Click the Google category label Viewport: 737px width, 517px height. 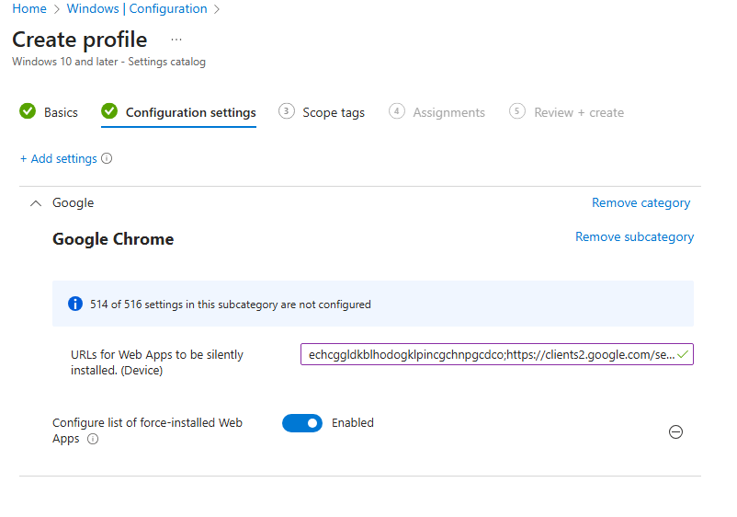click(73, 202)
